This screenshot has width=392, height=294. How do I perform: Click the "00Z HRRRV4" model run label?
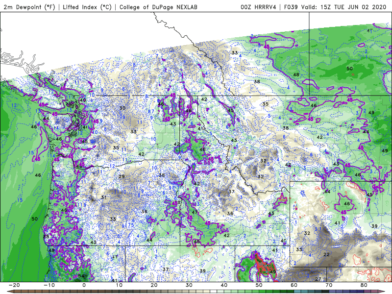tap(258, 7)
